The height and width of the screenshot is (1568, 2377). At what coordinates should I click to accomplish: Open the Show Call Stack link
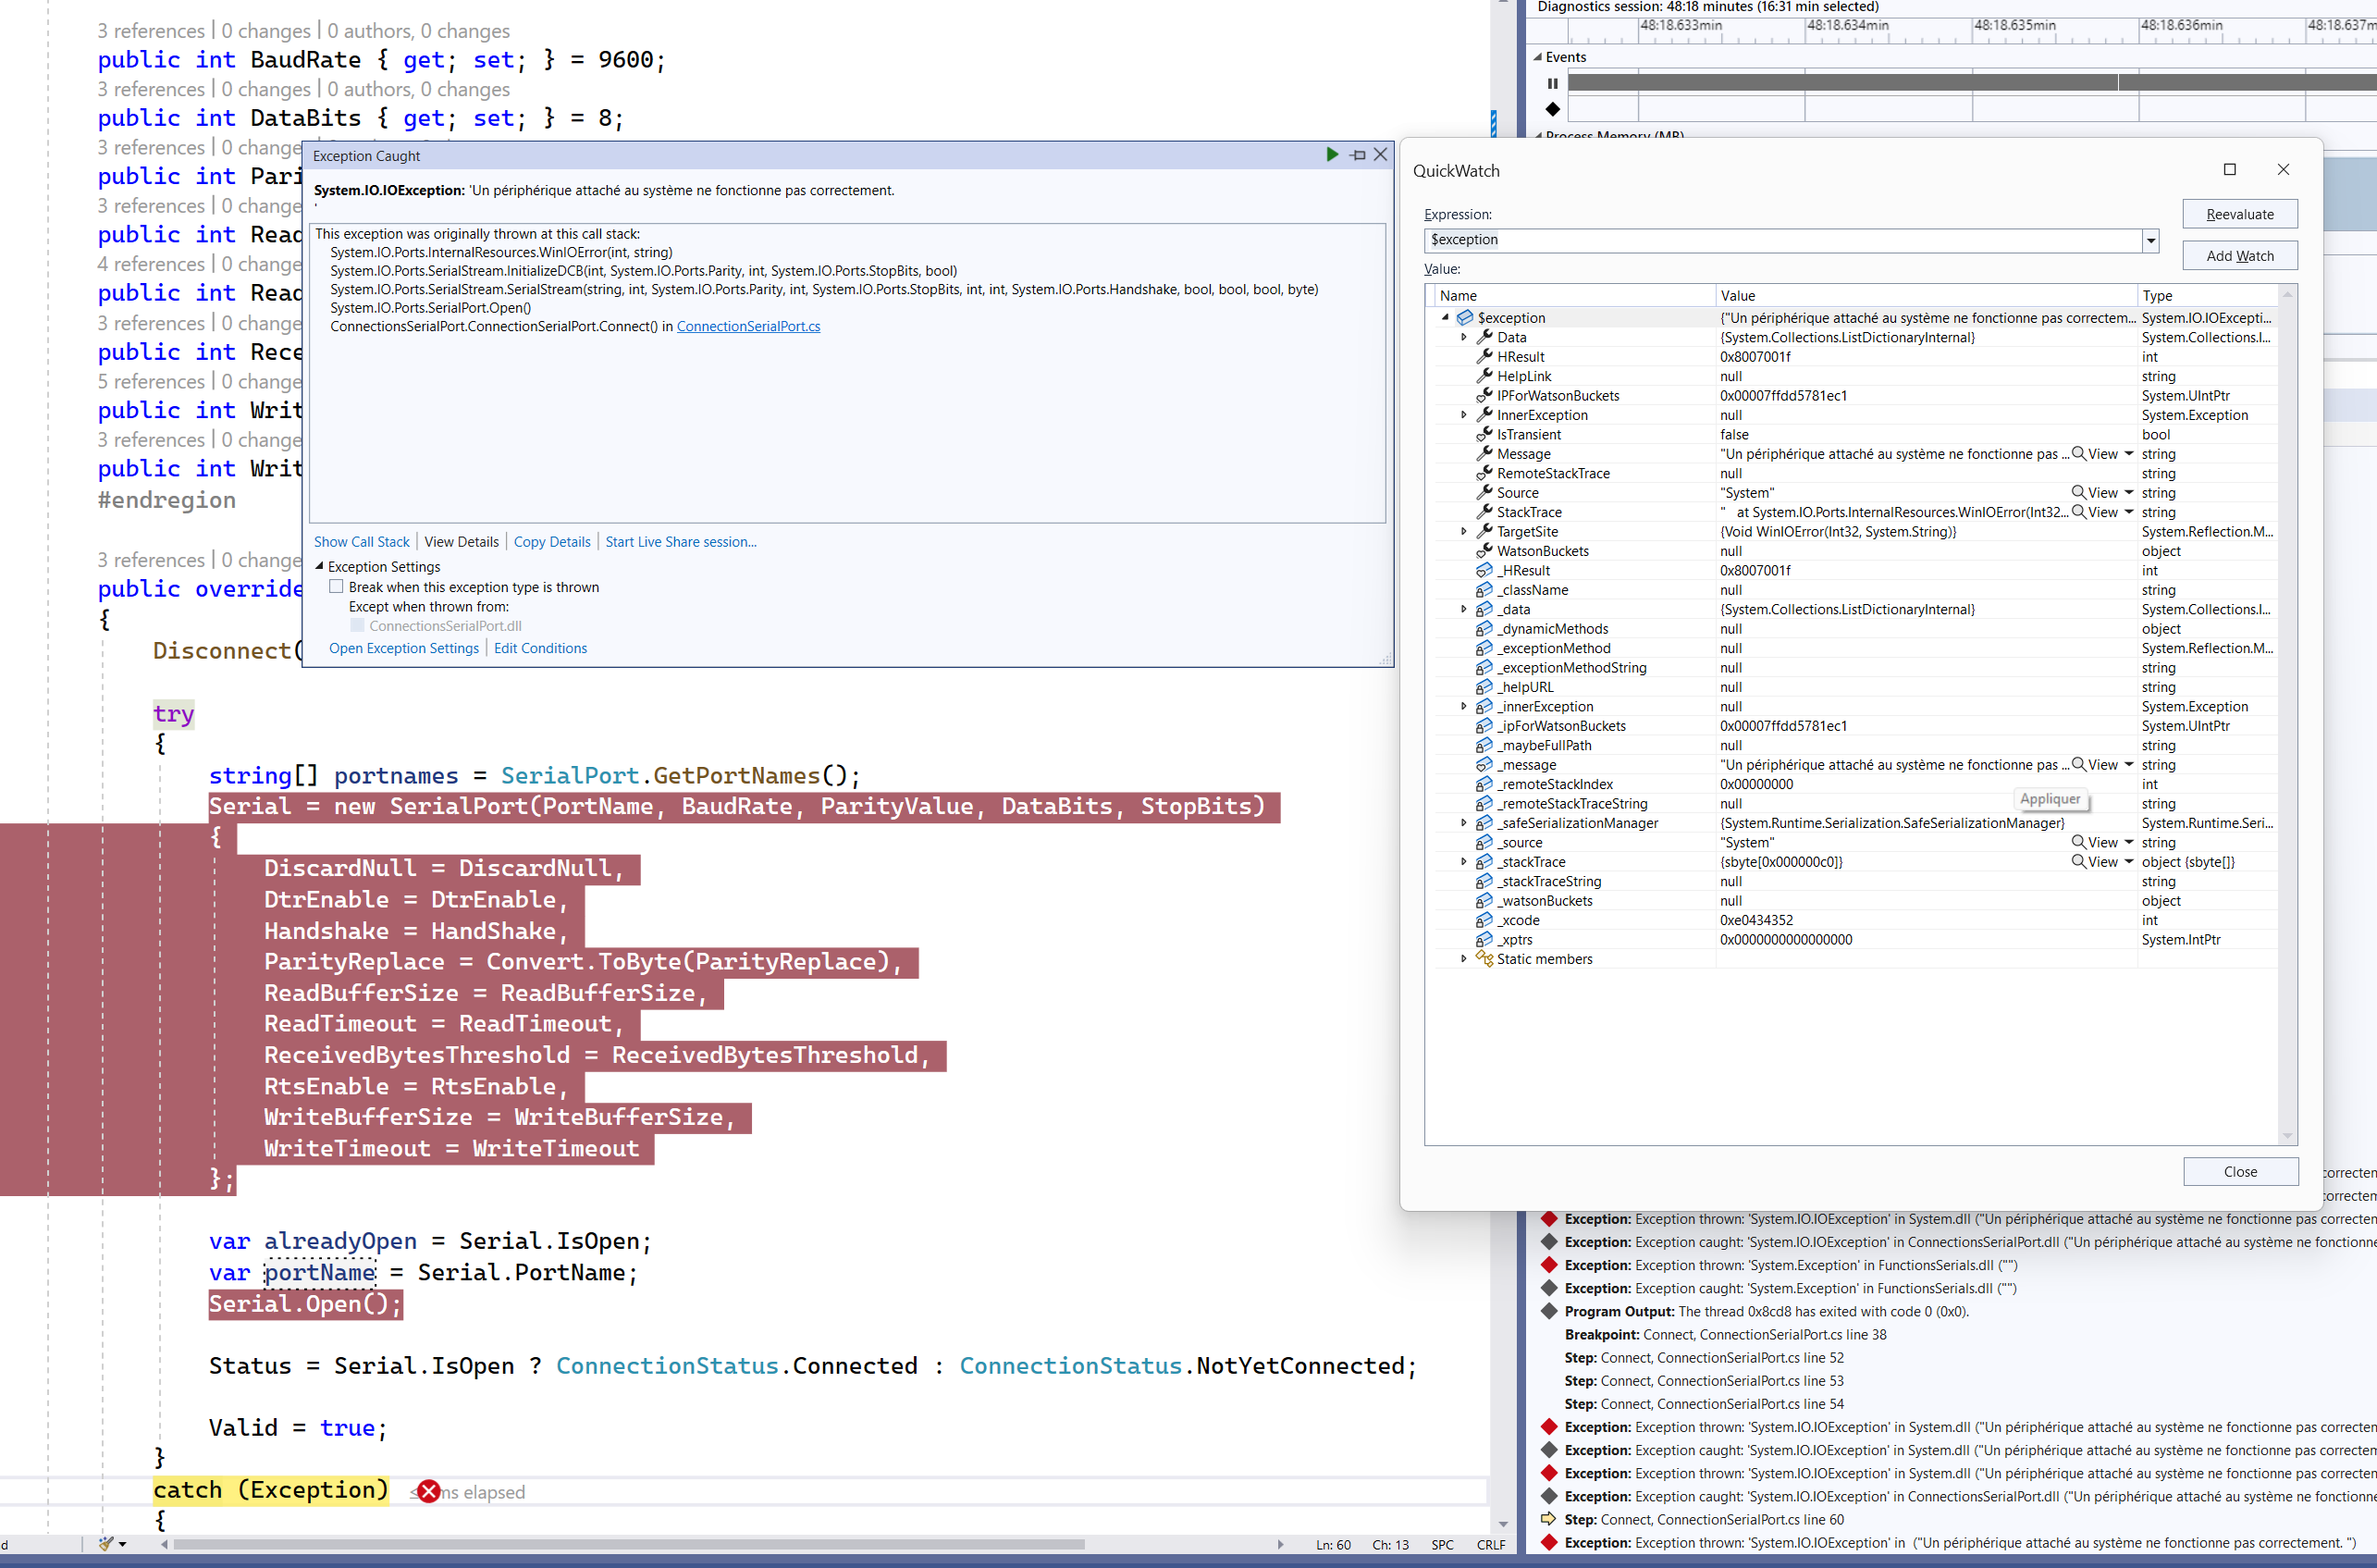click(361, 542)
